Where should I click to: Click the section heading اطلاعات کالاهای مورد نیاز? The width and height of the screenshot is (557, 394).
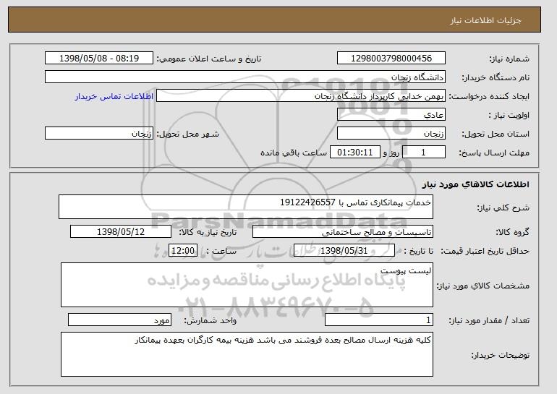476,184
